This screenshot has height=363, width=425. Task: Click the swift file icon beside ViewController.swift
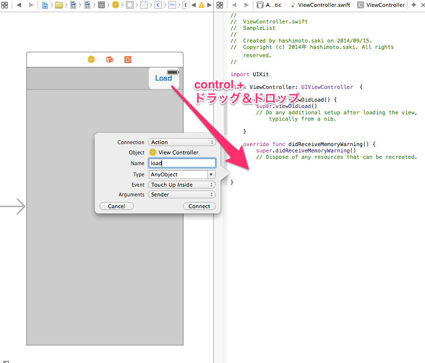click(293, 5)
